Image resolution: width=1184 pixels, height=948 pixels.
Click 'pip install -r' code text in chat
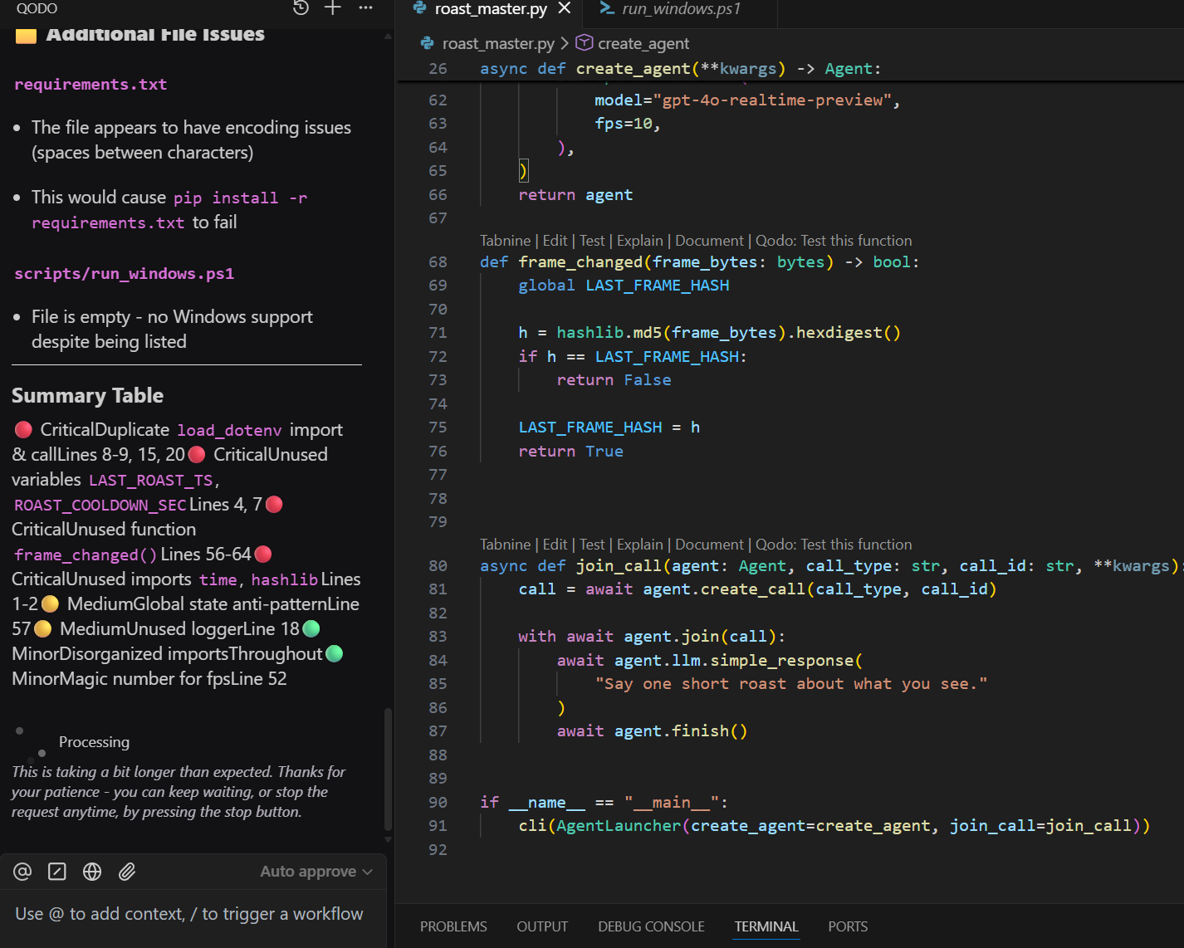pos(240,198)
